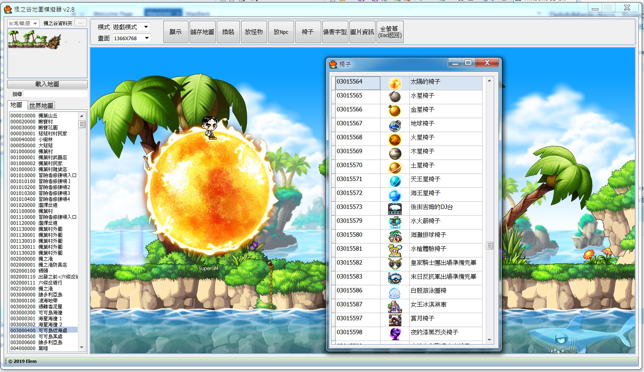Expand the 台灣/韓/國 region dropdown
The image size is (644, 372).
point(23,23)
